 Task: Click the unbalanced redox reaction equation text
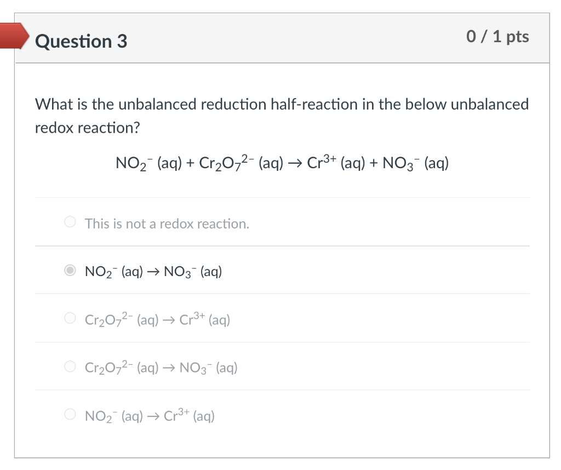coord(282,162)
